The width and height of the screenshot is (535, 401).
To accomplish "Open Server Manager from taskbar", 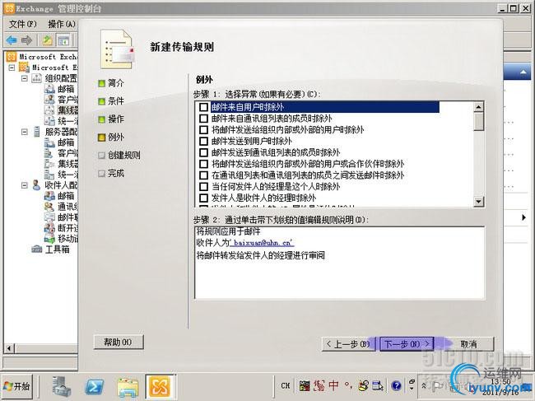I will coord(62,387).
